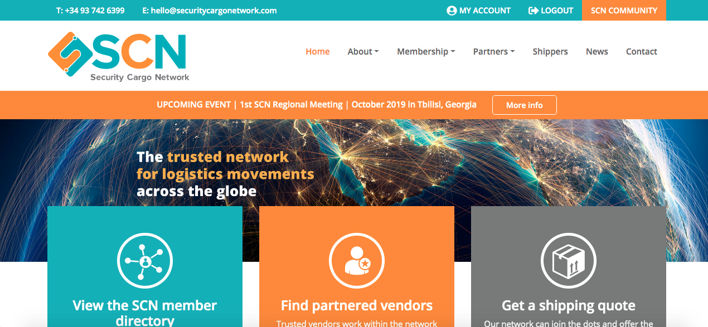Click the Logout arrow icon

click(534, 11)
